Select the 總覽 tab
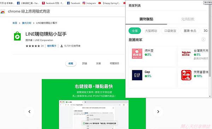Viewport: 212px width, 129px height. point(71,63)
